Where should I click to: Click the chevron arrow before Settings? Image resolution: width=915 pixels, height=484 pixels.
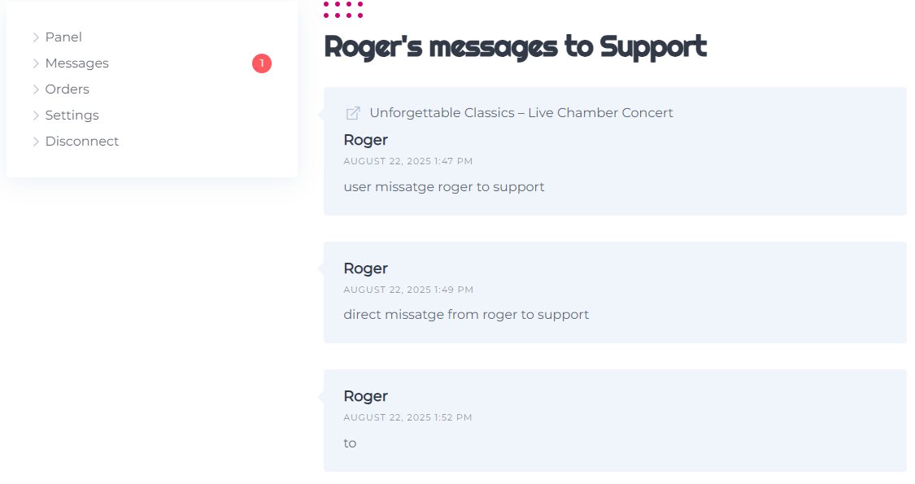36,116
